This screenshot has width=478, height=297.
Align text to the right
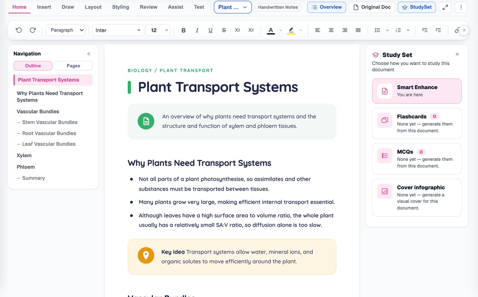[345, 30]
